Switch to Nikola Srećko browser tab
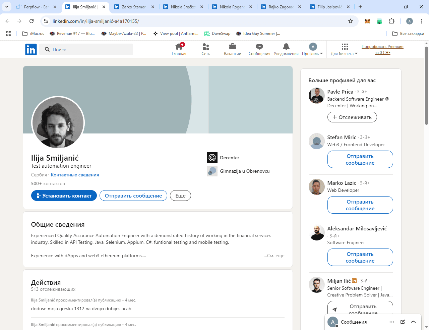429x330 pixels. click(183, 7)
